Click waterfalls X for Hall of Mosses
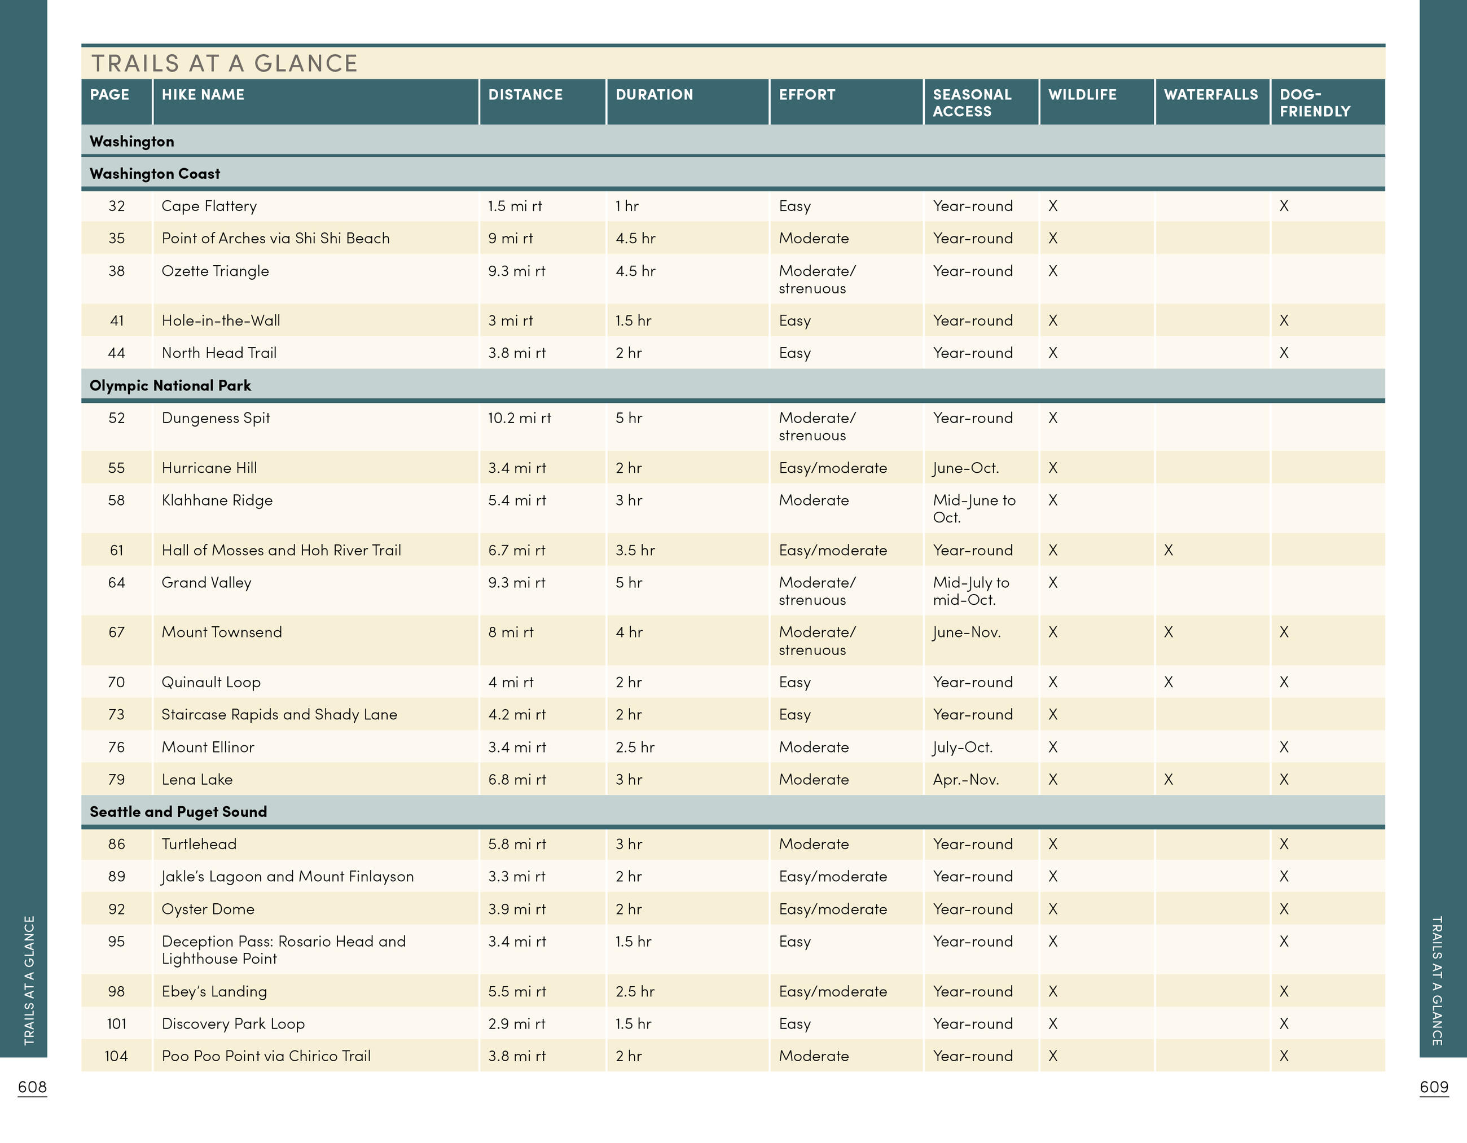1467x1143 pixels. point(1168,550)
